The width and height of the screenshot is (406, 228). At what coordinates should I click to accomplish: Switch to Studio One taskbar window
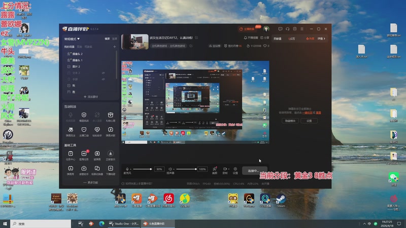tap(124, 223)
